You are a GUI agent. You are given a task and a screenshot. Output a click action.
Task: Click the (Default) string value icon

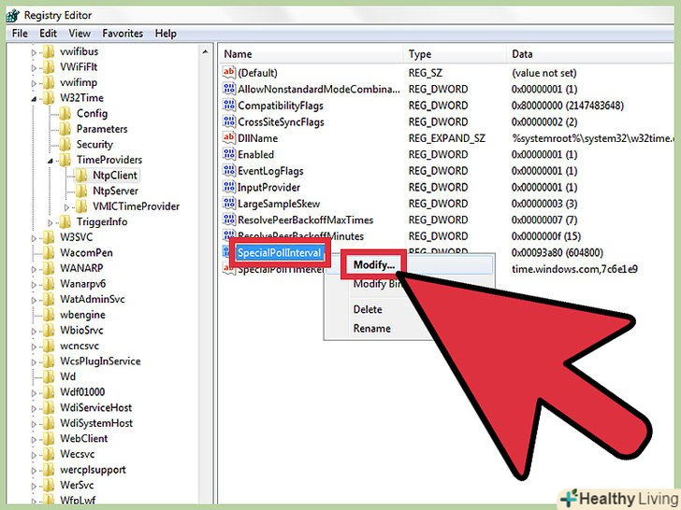(x=229, y=72)
